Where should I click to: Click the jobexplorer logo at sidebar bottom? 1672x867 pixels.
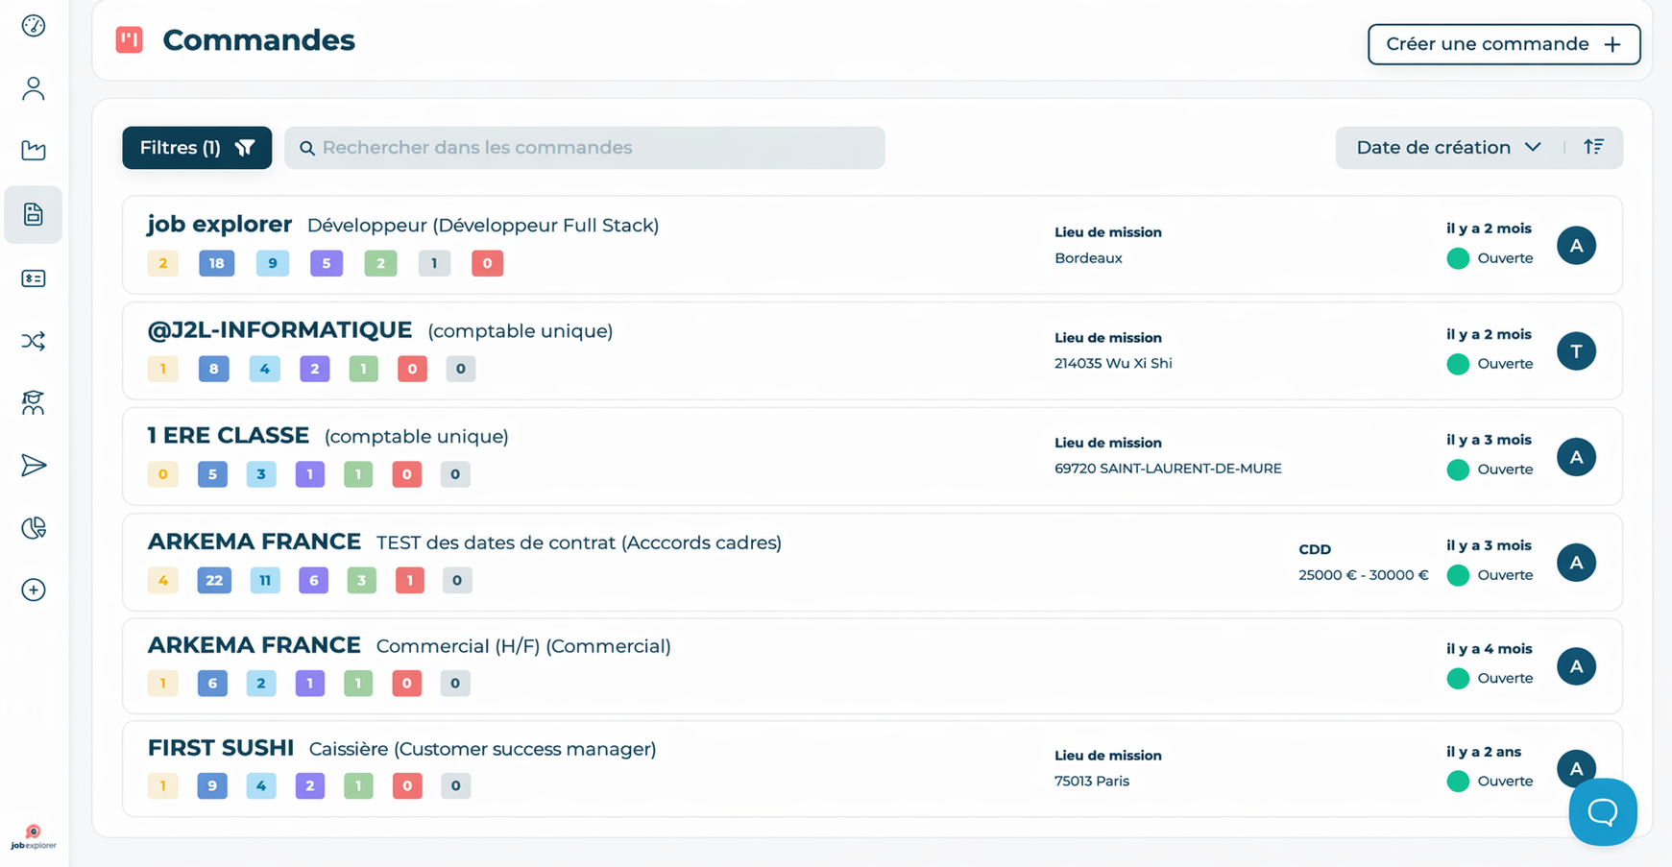pos(34,837)
